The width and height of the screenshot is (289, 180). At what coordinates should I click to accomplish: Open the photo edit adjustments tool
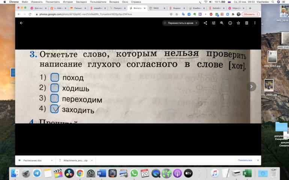click(214, 23)
